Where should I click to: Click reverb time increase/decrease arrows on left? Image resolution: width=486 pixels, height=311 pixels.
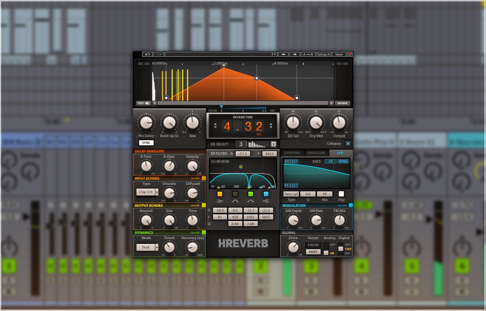click(215, 126)
